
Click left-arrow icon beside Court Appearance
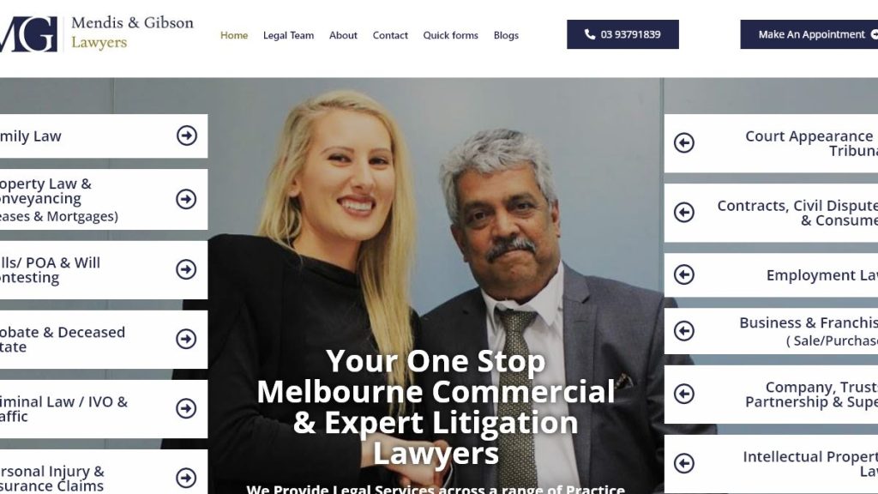tap(683, 143)
